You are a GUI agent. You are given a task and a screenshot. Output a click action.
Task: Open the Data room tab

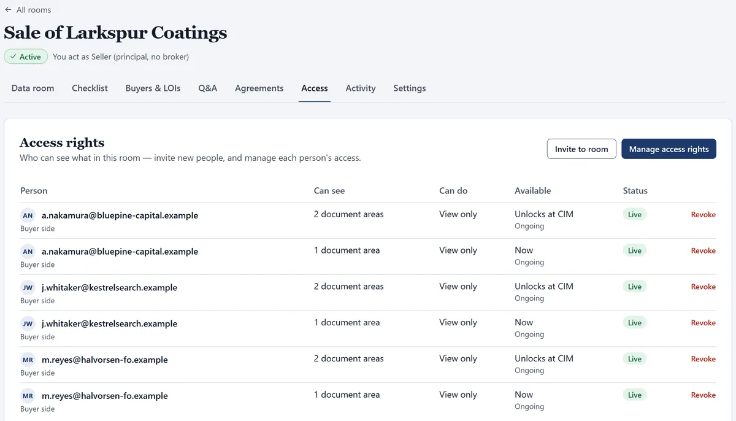click(33, 88)
